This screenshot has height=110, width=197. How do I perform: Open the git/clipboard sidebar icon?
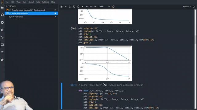coord(2,30)
